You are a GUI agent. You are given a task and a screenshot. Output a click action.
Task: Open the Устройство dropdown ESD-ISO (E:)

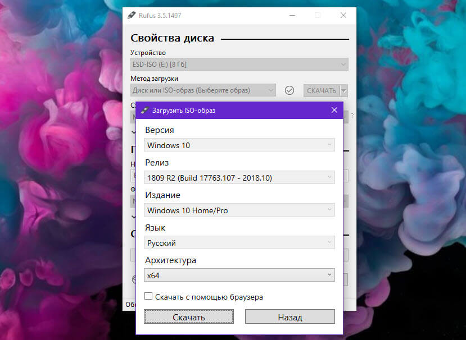[x=239, y=65]
